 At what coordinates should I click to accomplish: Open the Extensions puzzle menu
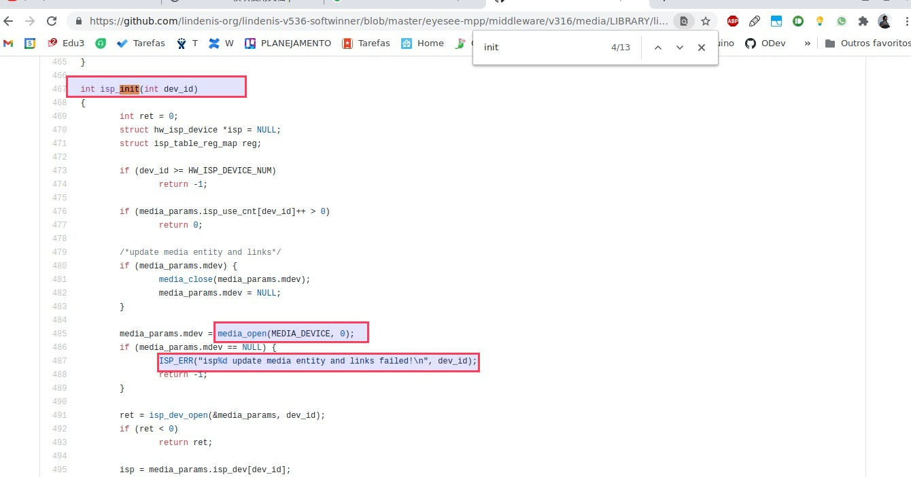coord(863,21)
